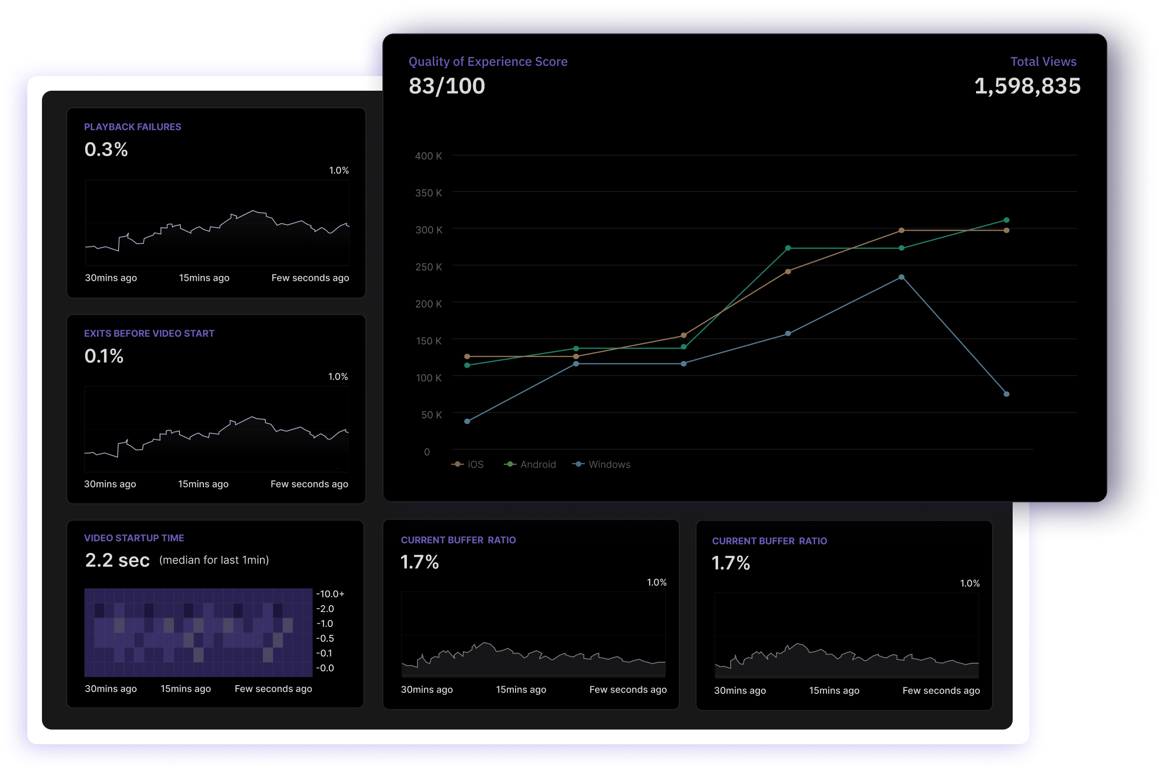1159x771 pixels.
Task: Click the 50 K y-axis label
Action: [431, 415]
